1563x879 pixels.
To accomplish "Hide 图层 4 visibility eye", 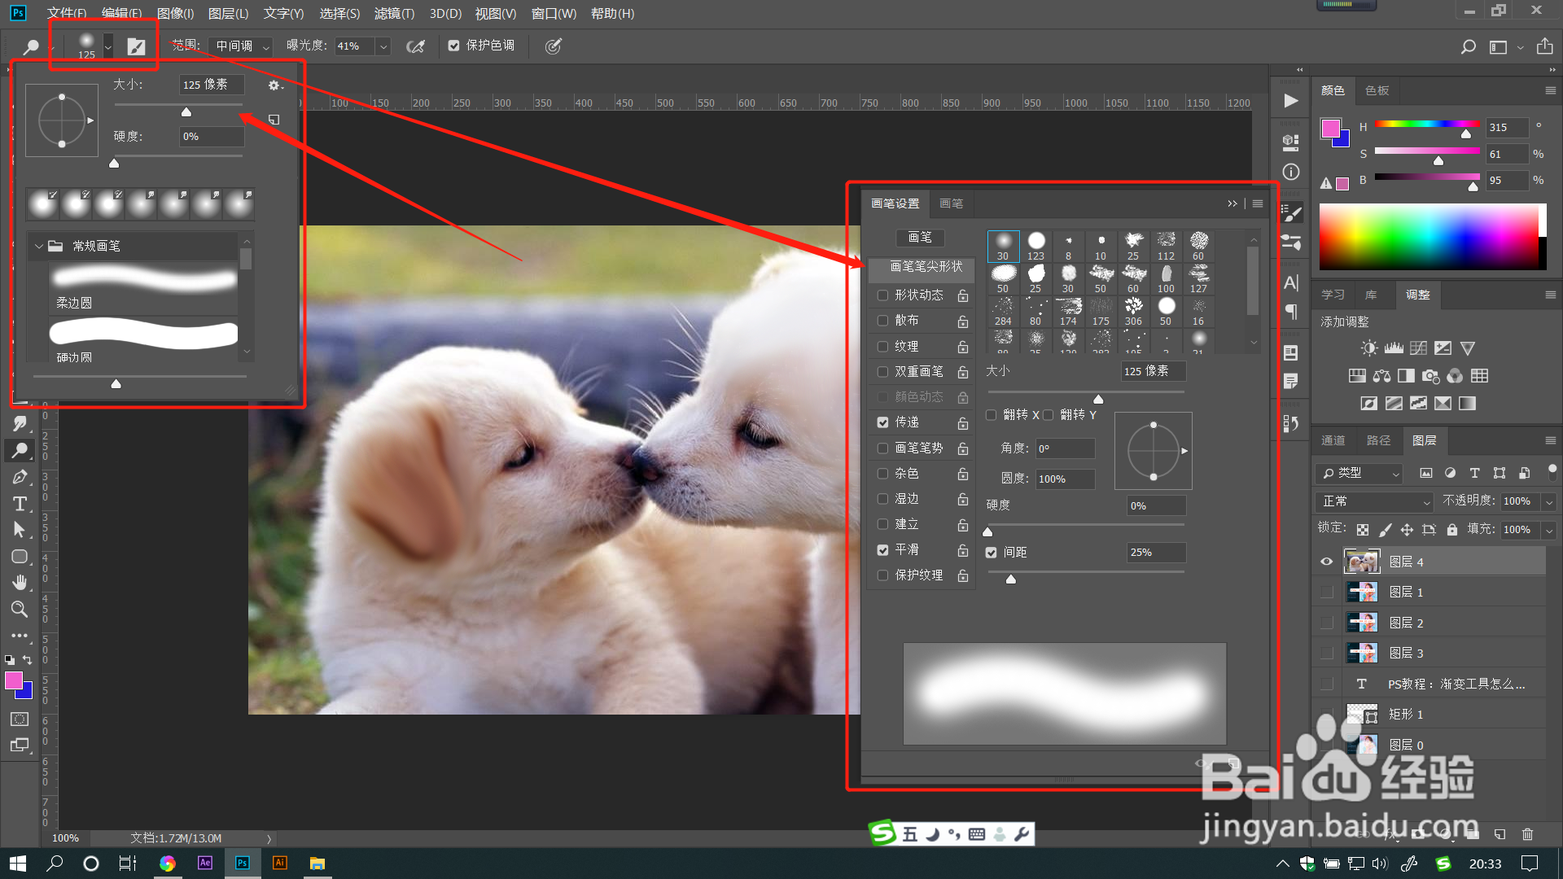I will [x=1326, y=562].
